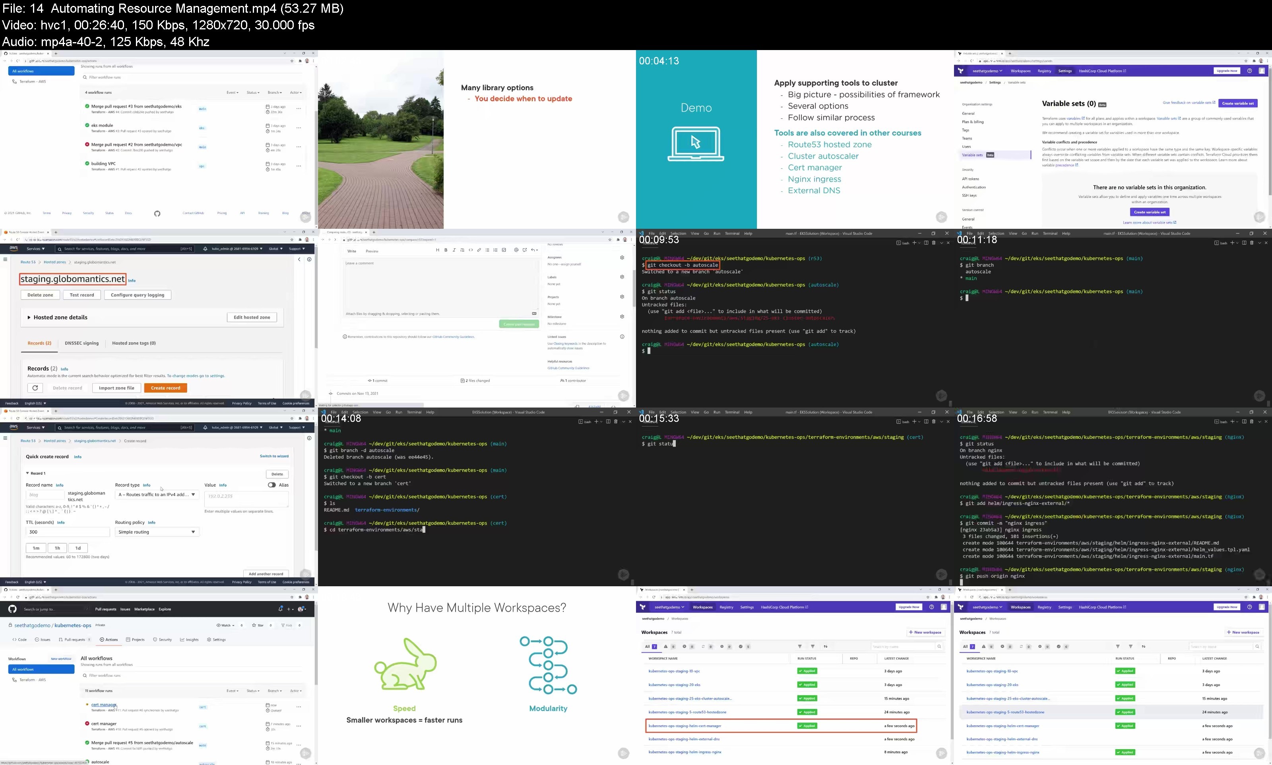Click the GitHub logo in the dark header

click(12, 609)
